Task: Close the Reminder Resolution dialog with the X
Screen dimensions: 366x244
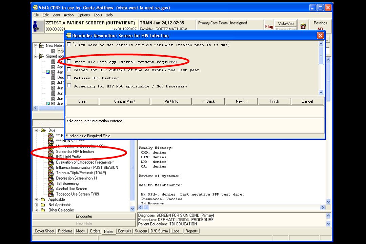Action: (320, 36)
